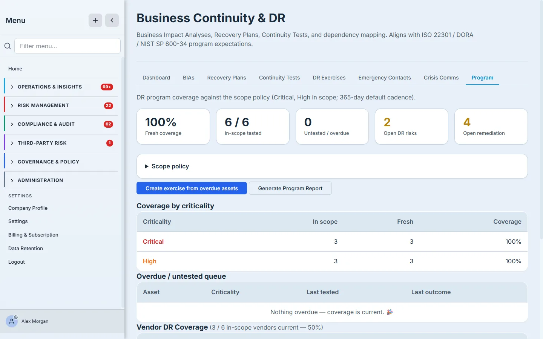The width and height of the screenshot is (543, 339).
Task: Click Logout in the sidebar
Action: (17, 262)
